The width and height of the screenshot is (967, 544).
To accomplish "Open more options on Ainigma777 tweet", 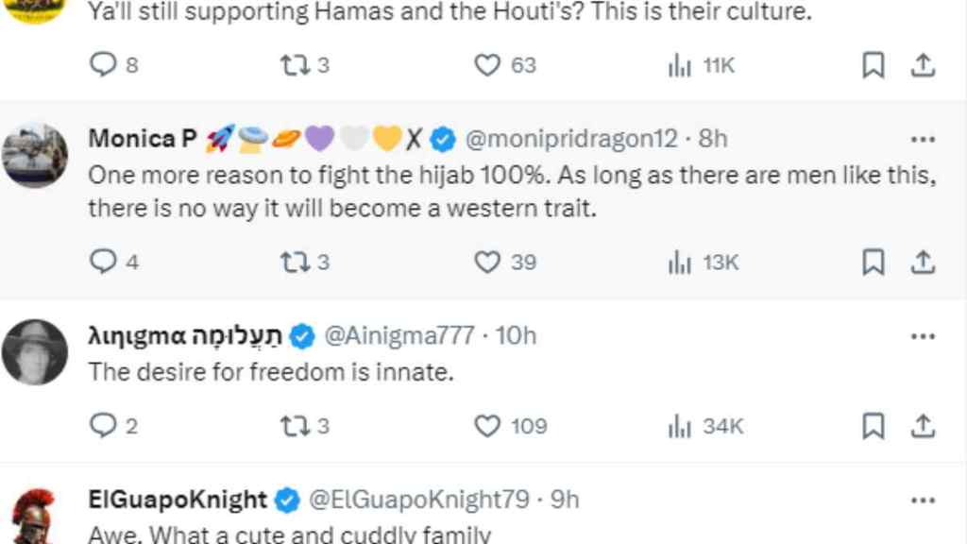I will (923, 337).
